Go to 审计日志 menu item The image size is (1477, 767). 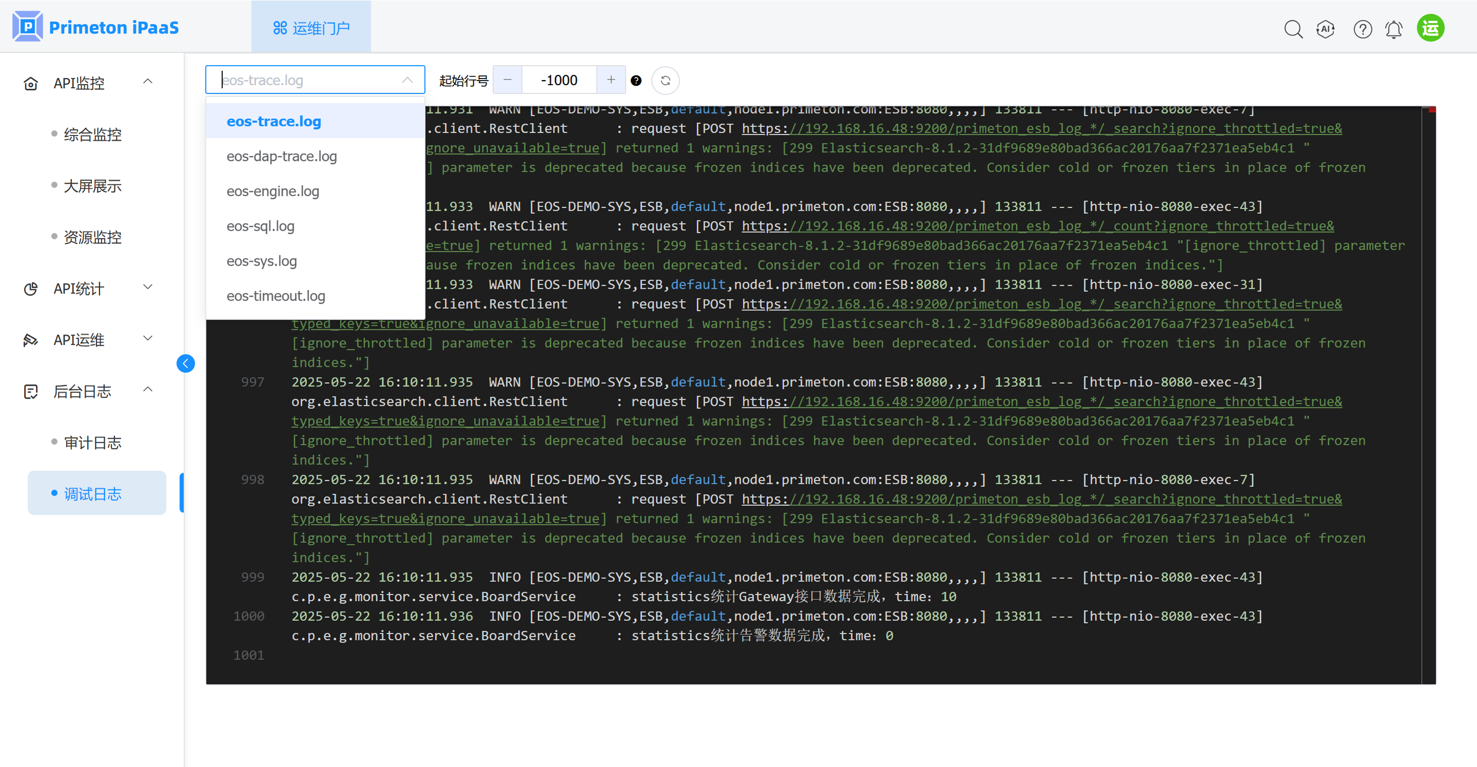tap(92, 443)
